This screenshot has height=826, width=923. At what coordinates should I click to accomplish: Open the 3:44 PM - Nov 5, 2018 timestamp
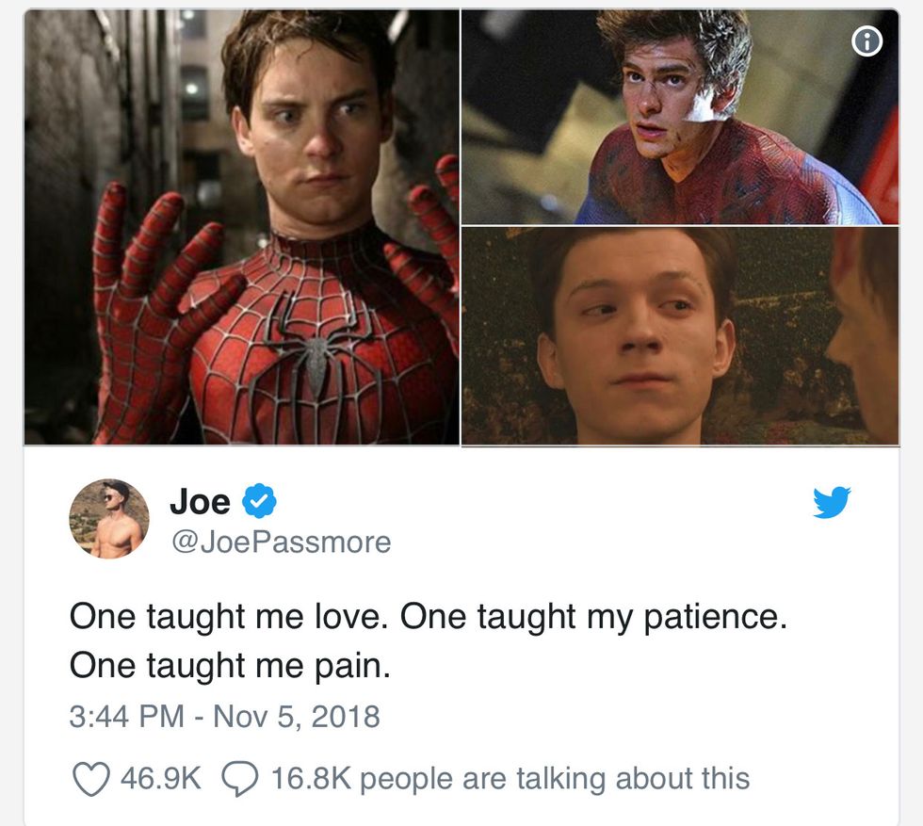point(224,717)
